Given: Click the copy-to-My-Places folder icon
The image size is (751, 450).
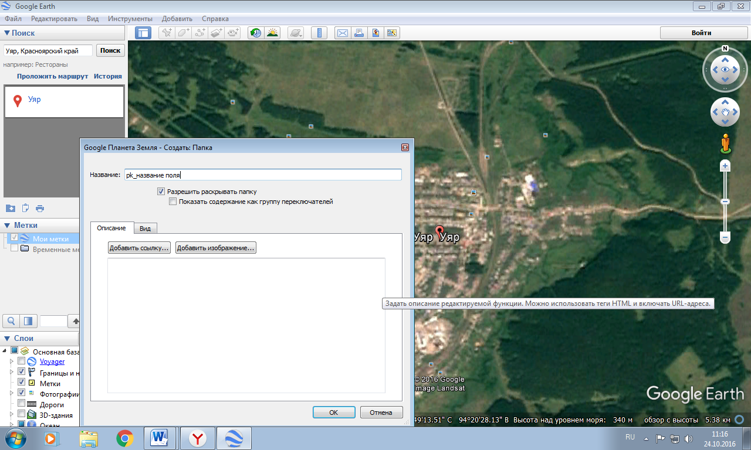Looking at the screenshot, I should tap(11, 208).
